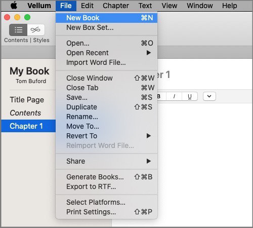This screenshot has height=228, width=253.
Task: Click the author name Tom Buford
Action: coord(31,81)
